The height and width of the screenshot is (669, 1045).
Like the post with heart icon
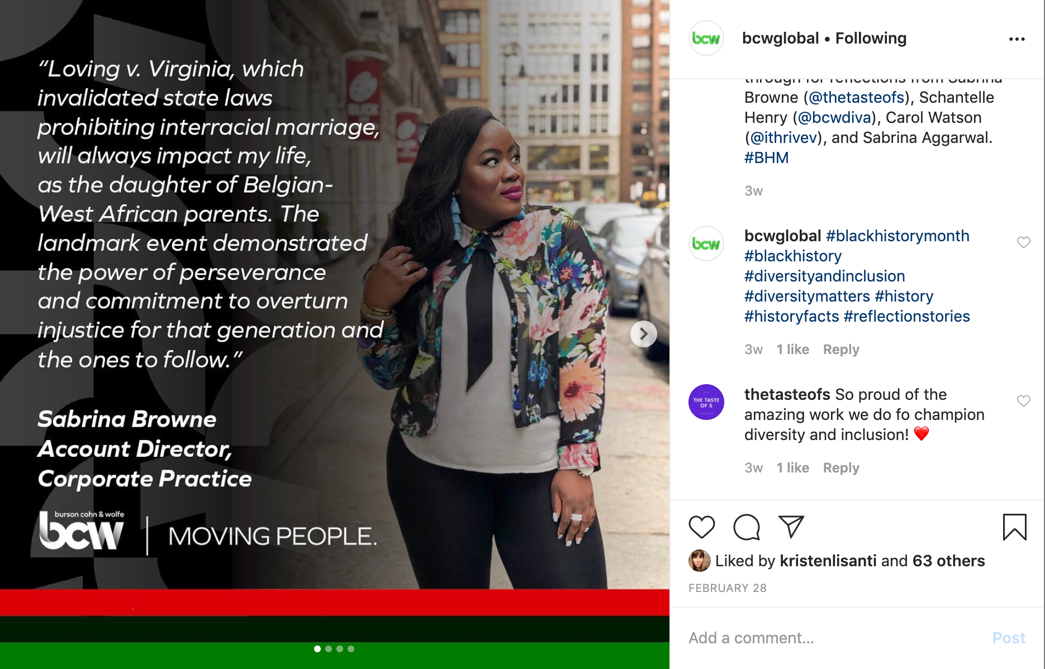coord(702,527)
